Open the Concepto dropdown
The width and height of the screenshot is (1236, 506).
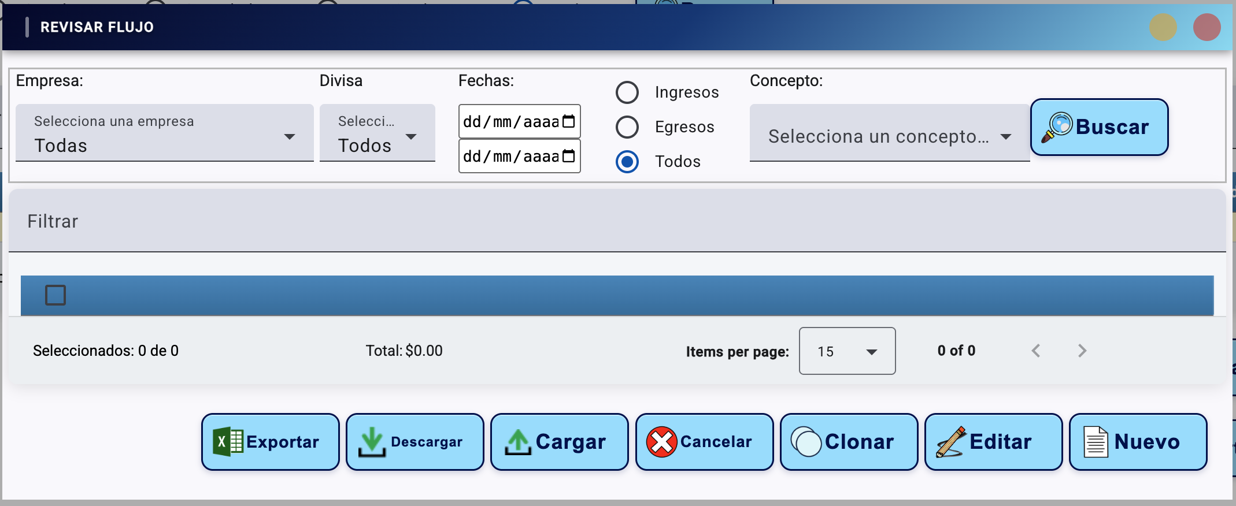(889, 136)
